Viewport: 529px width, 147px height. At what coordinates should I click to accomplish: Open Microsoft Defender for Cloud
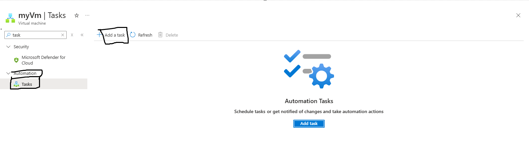pos(43,60)
